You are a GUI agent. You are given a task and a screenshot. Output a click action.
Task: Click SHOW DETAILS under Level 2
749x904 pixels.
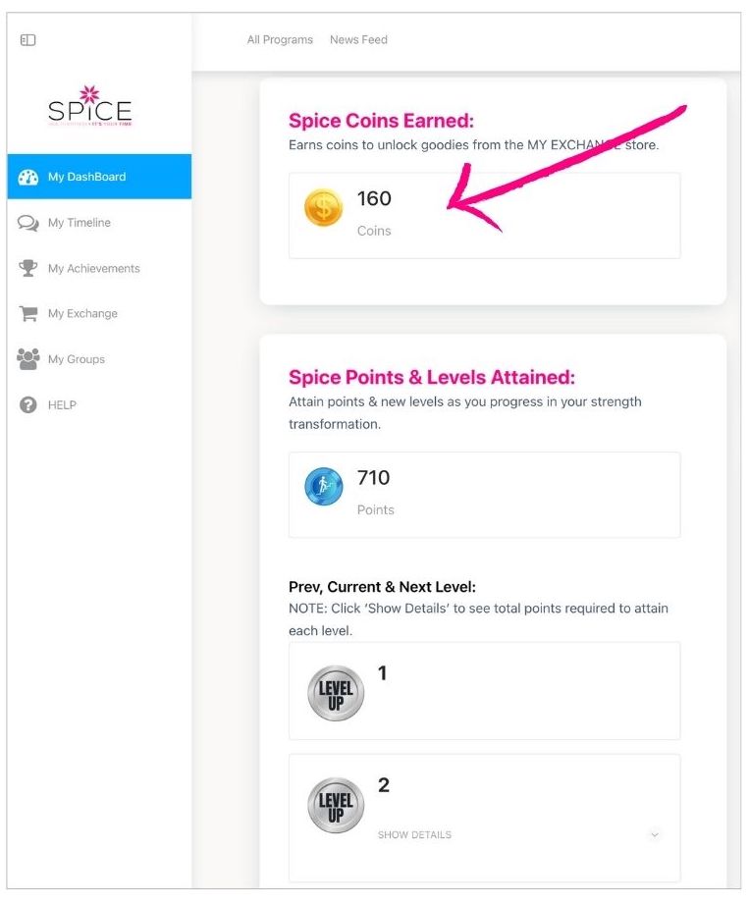(x=414, y=835)
